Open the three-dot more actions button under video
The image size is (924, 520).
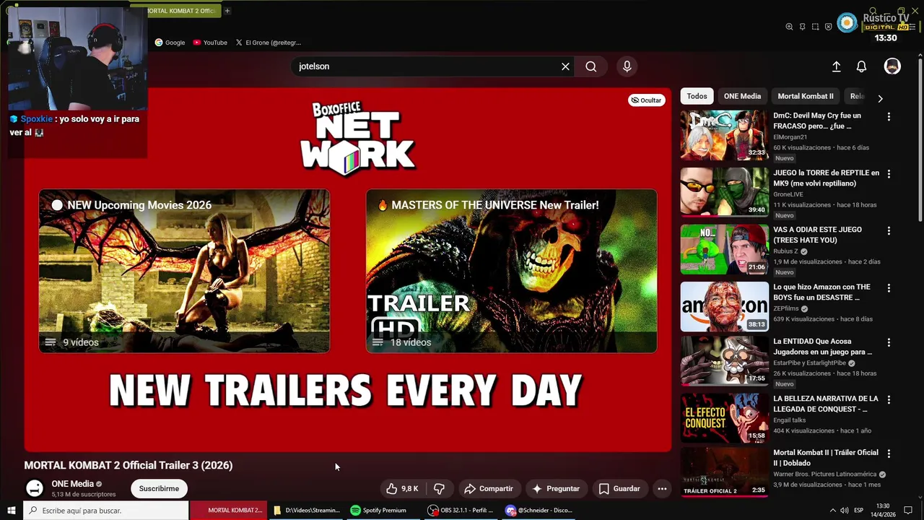point(662,489)
